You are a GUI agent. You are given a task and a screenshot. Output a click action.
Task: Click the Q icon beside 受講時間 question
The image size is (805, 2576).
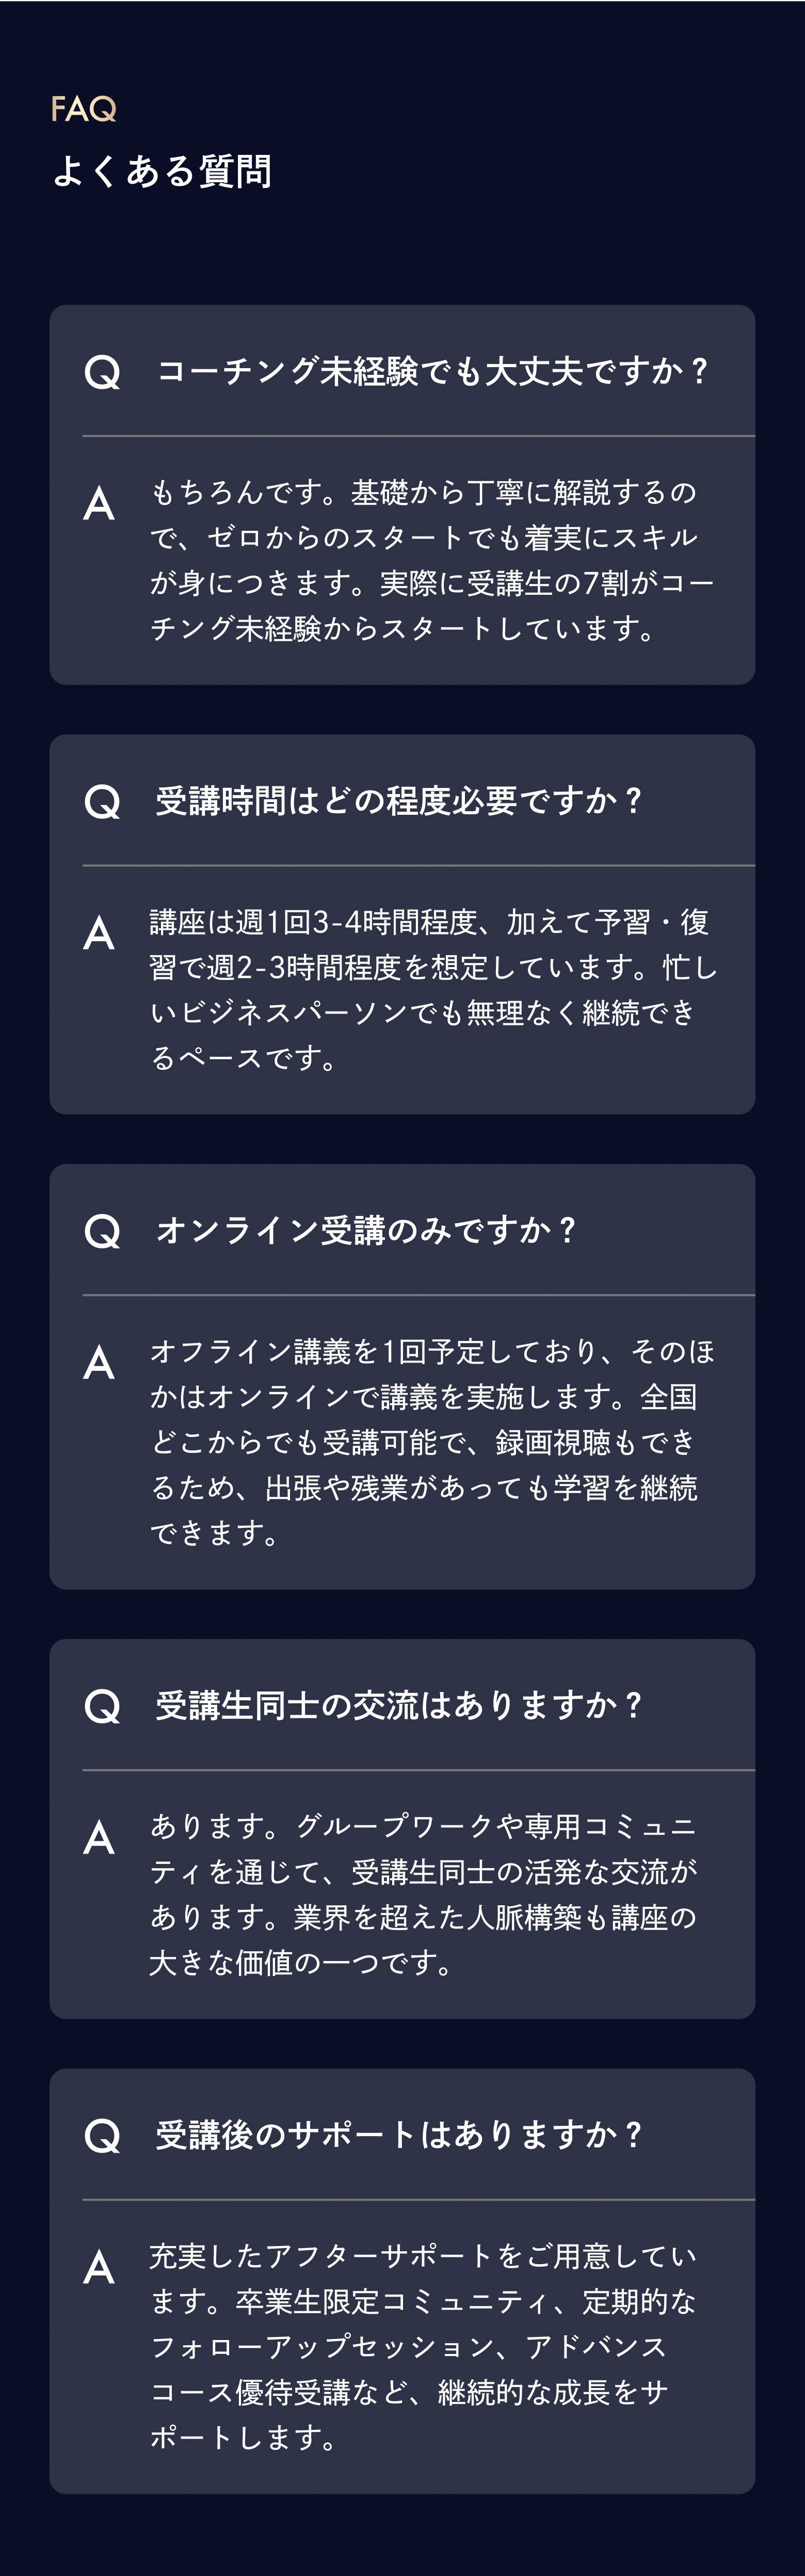click(102, 802)
